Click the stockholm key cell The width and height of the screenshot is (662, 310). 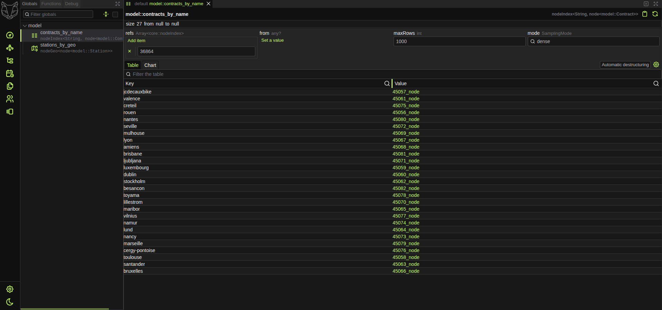258,181
